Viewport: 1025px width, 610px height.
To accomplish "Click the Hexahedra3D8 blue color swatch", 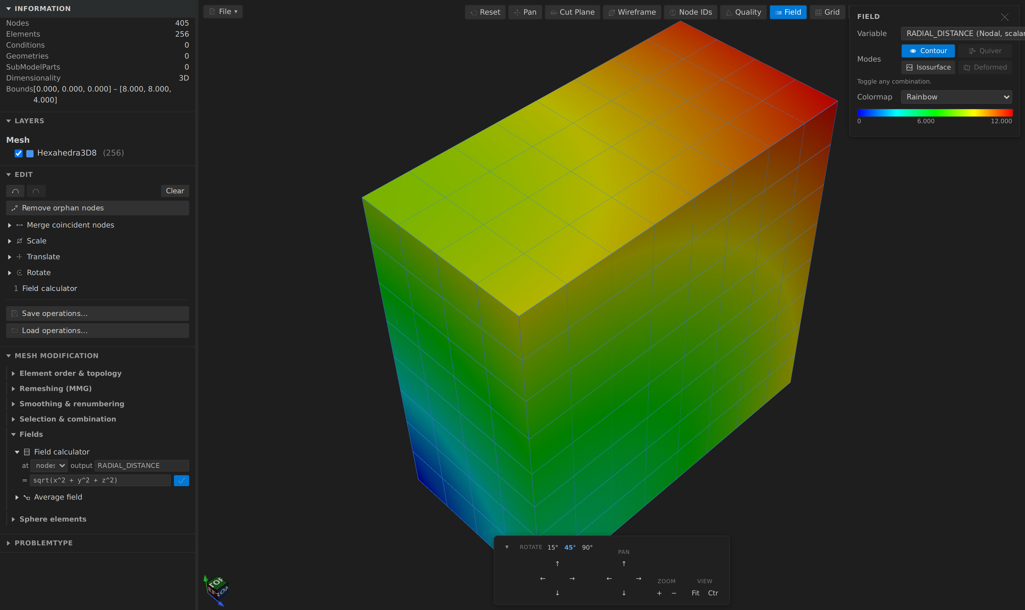I will tap(30, 153).
